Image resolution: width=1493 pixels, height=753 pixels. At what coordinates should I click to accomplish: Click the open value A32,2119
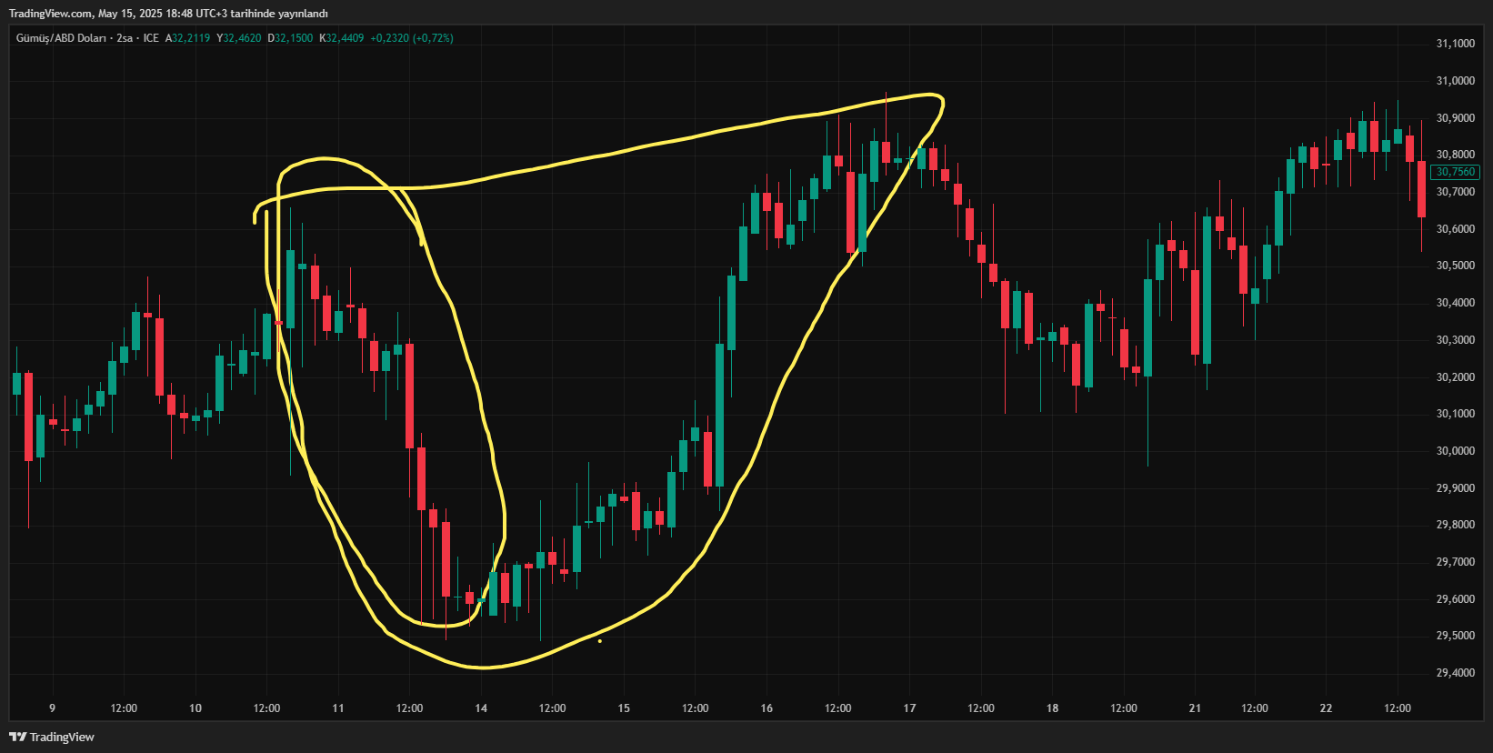187,38
